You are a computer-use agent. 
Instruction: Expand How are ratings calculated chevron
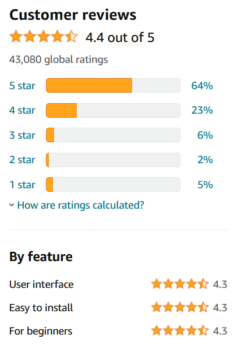pyautogui.click(x=12, y=205)
